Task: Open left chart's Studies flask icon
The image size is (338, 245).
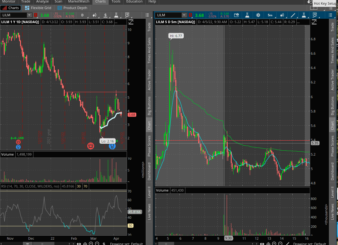Action: click(116, 15)
